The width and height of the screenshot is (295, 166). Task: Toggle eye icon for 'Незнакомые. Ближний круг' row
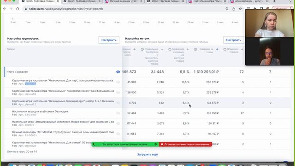pyautogui.click(x=118, y=103)
